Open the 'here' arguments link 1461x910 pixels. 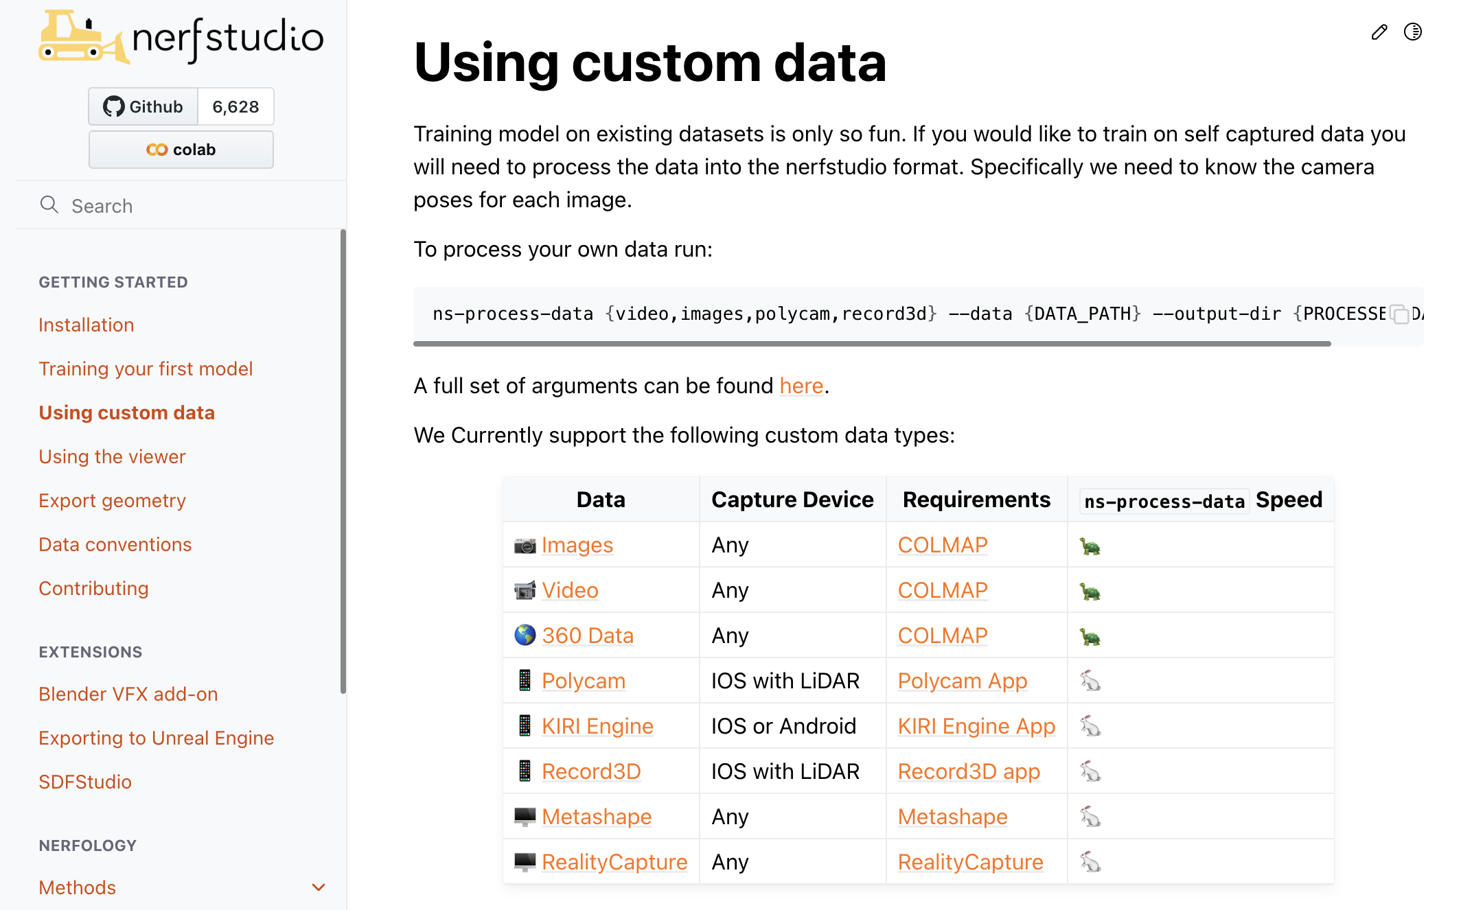click(x=801, y=386)
